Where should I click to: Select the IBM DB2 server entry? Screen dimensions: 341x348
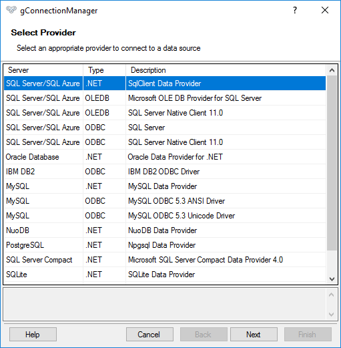pos(21,172)
